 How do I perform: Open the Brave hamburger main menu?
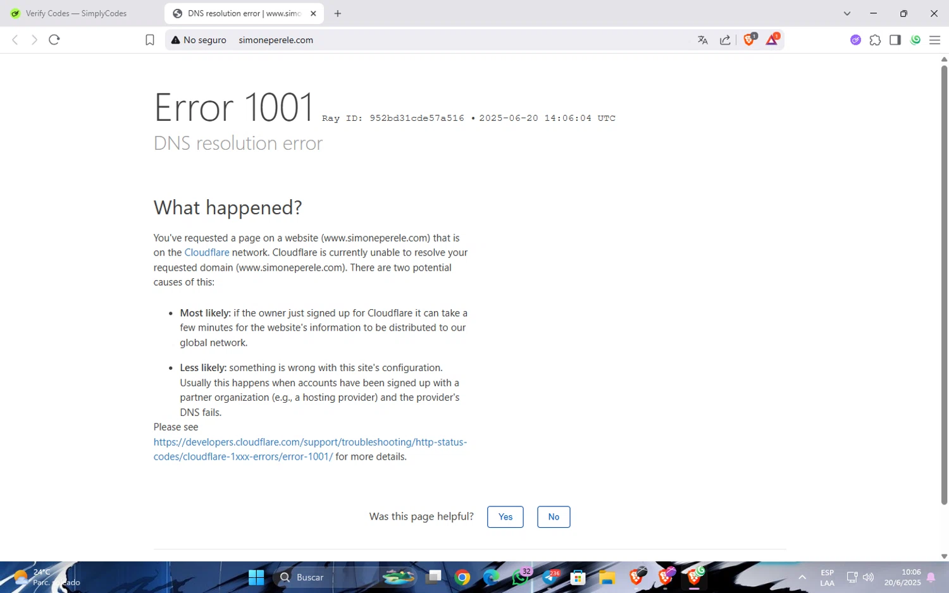(x=934, y=40)
